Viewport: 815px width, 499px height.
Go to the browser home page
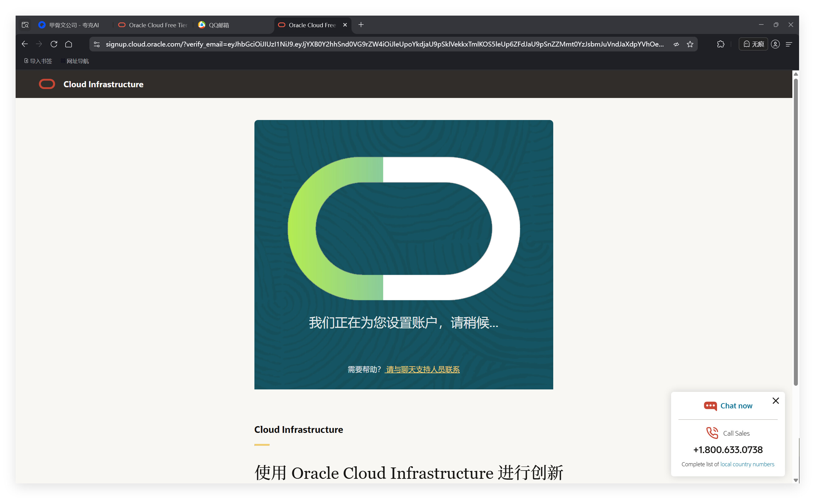pos(69,44)
